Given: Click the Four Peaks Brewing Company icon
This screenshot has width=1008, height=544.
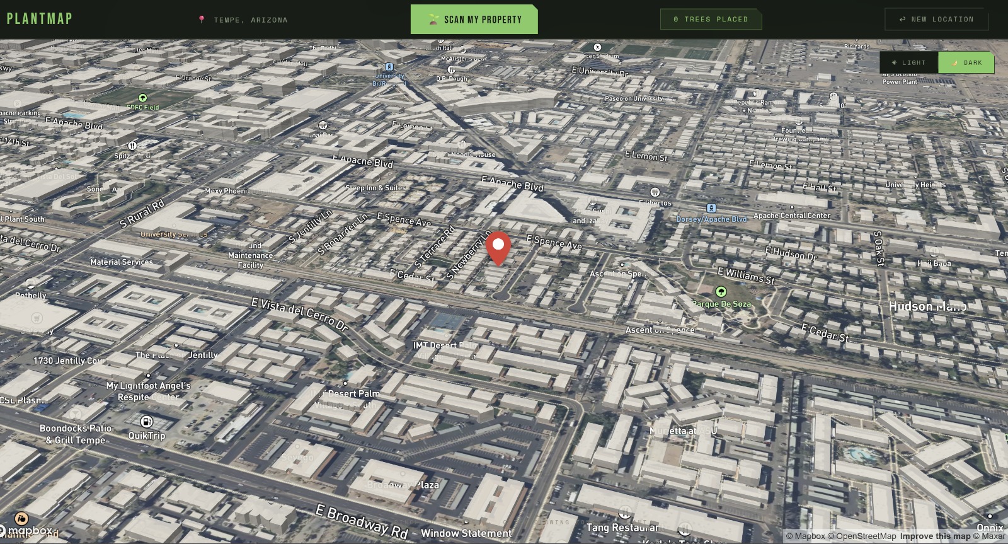Looking at the screenshot, I should coord(798,121).
